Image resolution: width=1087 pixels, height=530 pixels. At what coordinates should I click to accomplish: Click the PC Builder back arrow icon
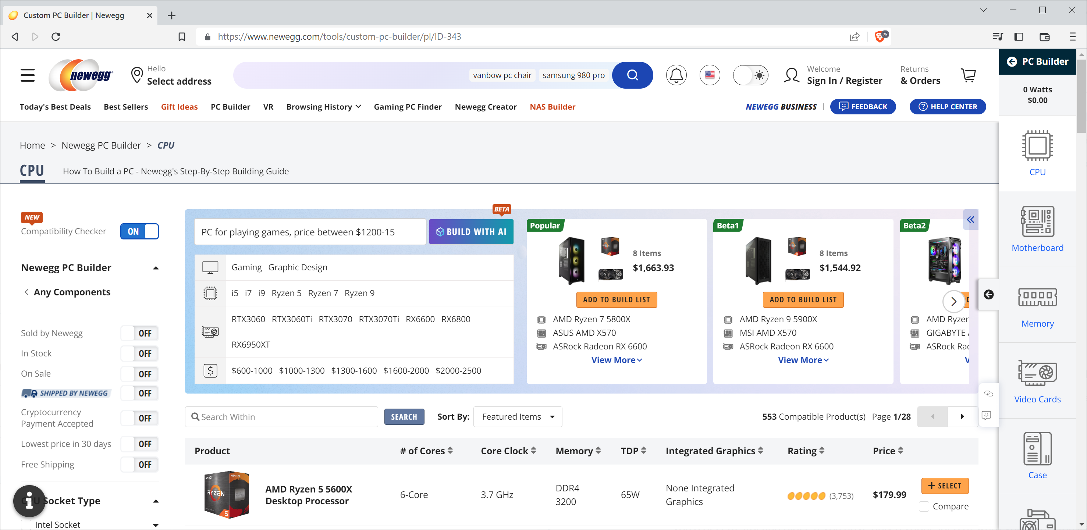coord(1012,62)
